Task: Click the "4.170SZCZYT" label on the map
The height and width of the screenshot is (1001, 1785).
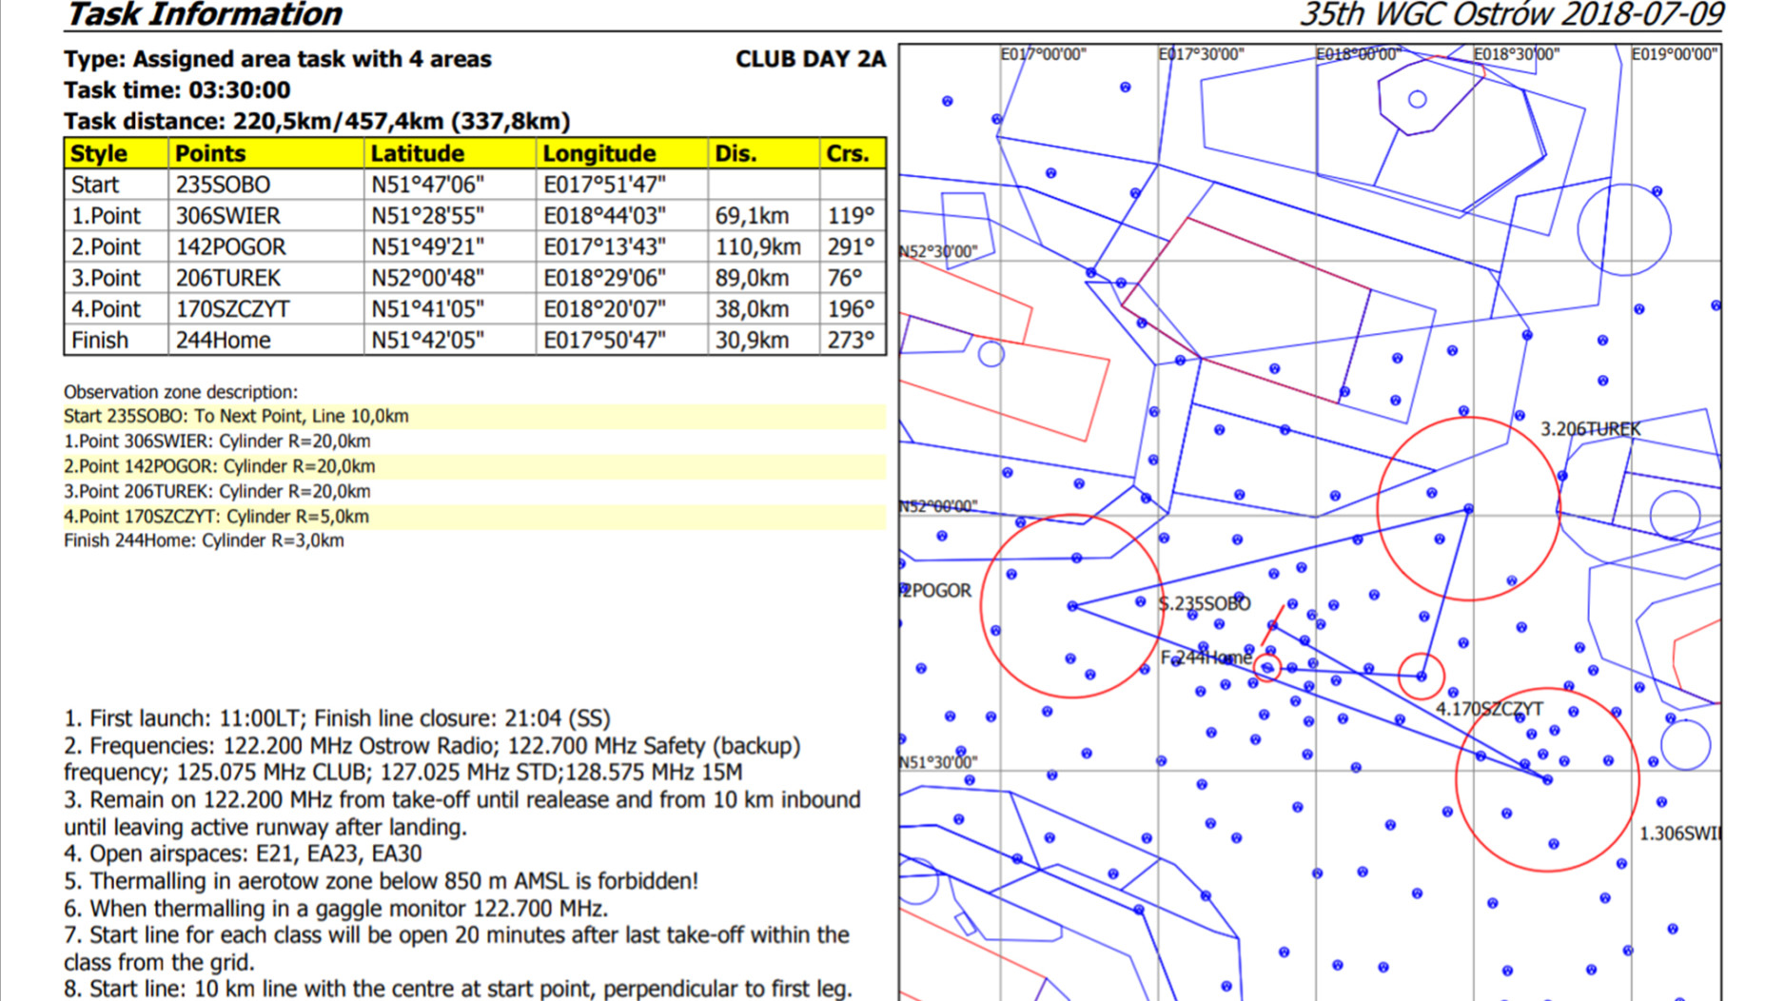Action: pos(1488,709)
